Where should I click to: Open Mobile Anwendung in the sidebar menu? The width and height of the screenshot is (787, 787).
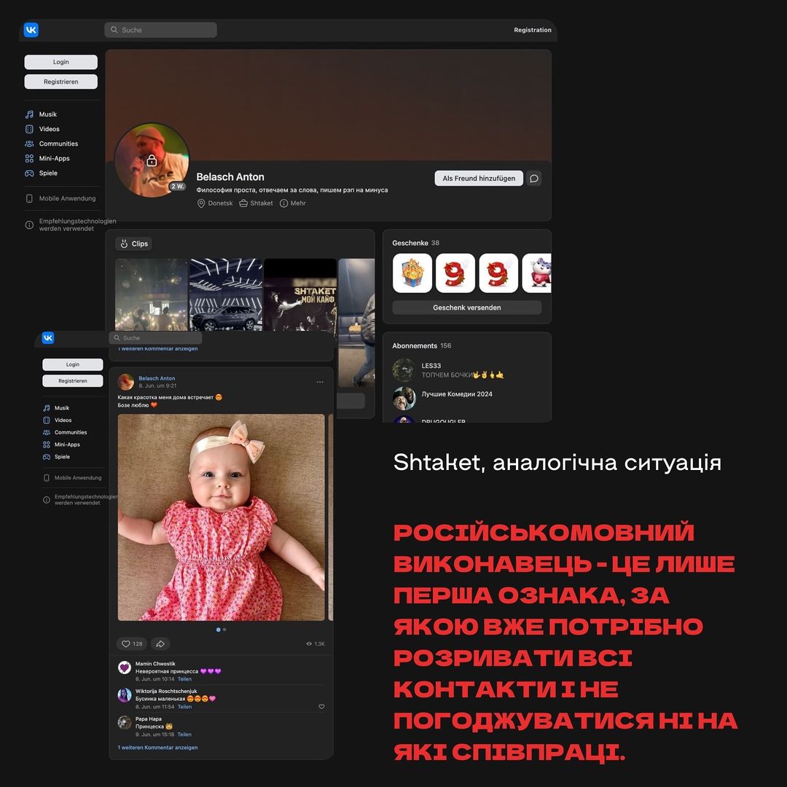[x=66, y=198]
